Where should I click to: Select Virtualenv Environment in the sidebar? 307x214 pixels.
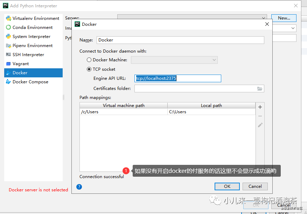click(x=33, y=18)
